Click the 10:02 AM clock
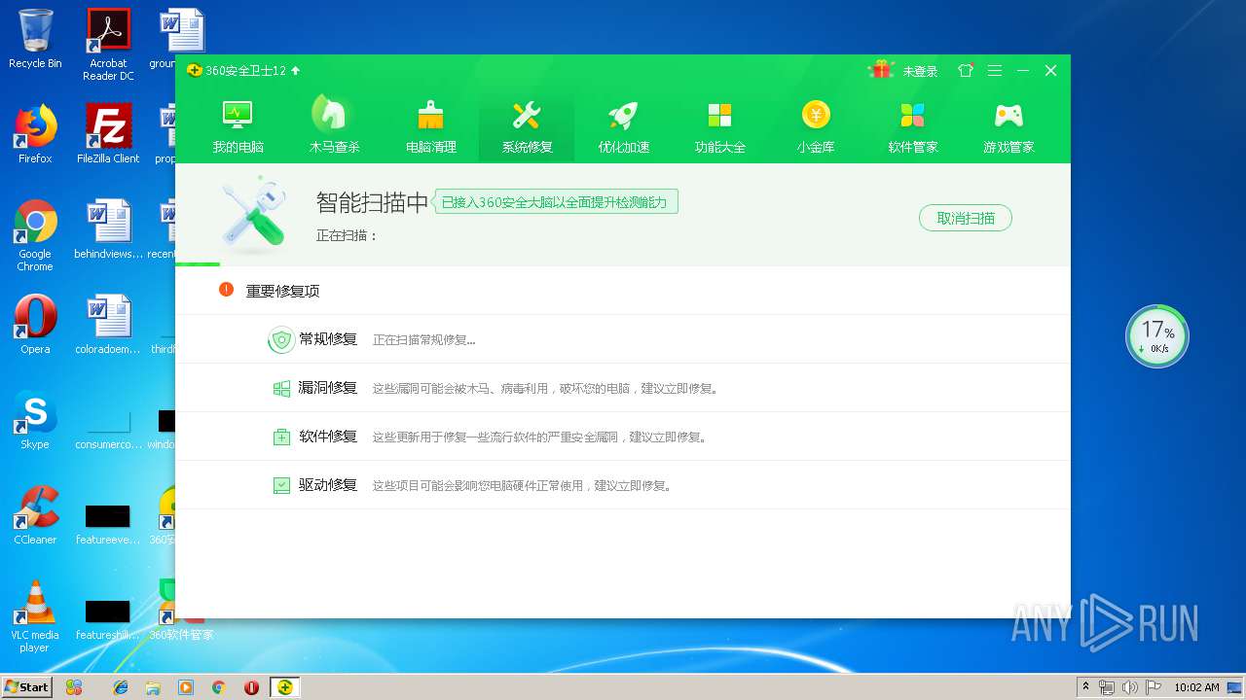The width and height of the screenshot is (1246, 700). tap(1196, 687)
